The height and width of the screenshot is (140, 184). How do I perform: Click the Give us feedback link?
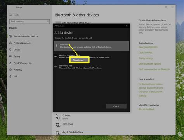click(x=146, y=109)
